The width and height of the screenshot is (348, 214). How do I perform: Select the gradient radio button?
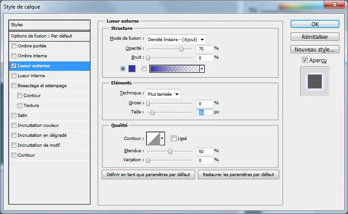[x=144, y=69]
